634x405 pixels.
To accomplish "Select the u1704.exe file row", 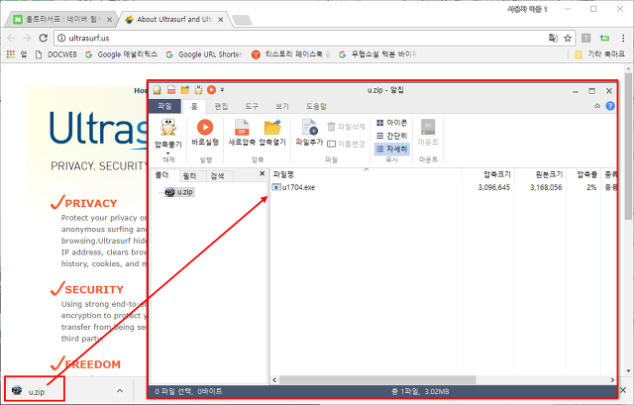I will click(444, 187).
